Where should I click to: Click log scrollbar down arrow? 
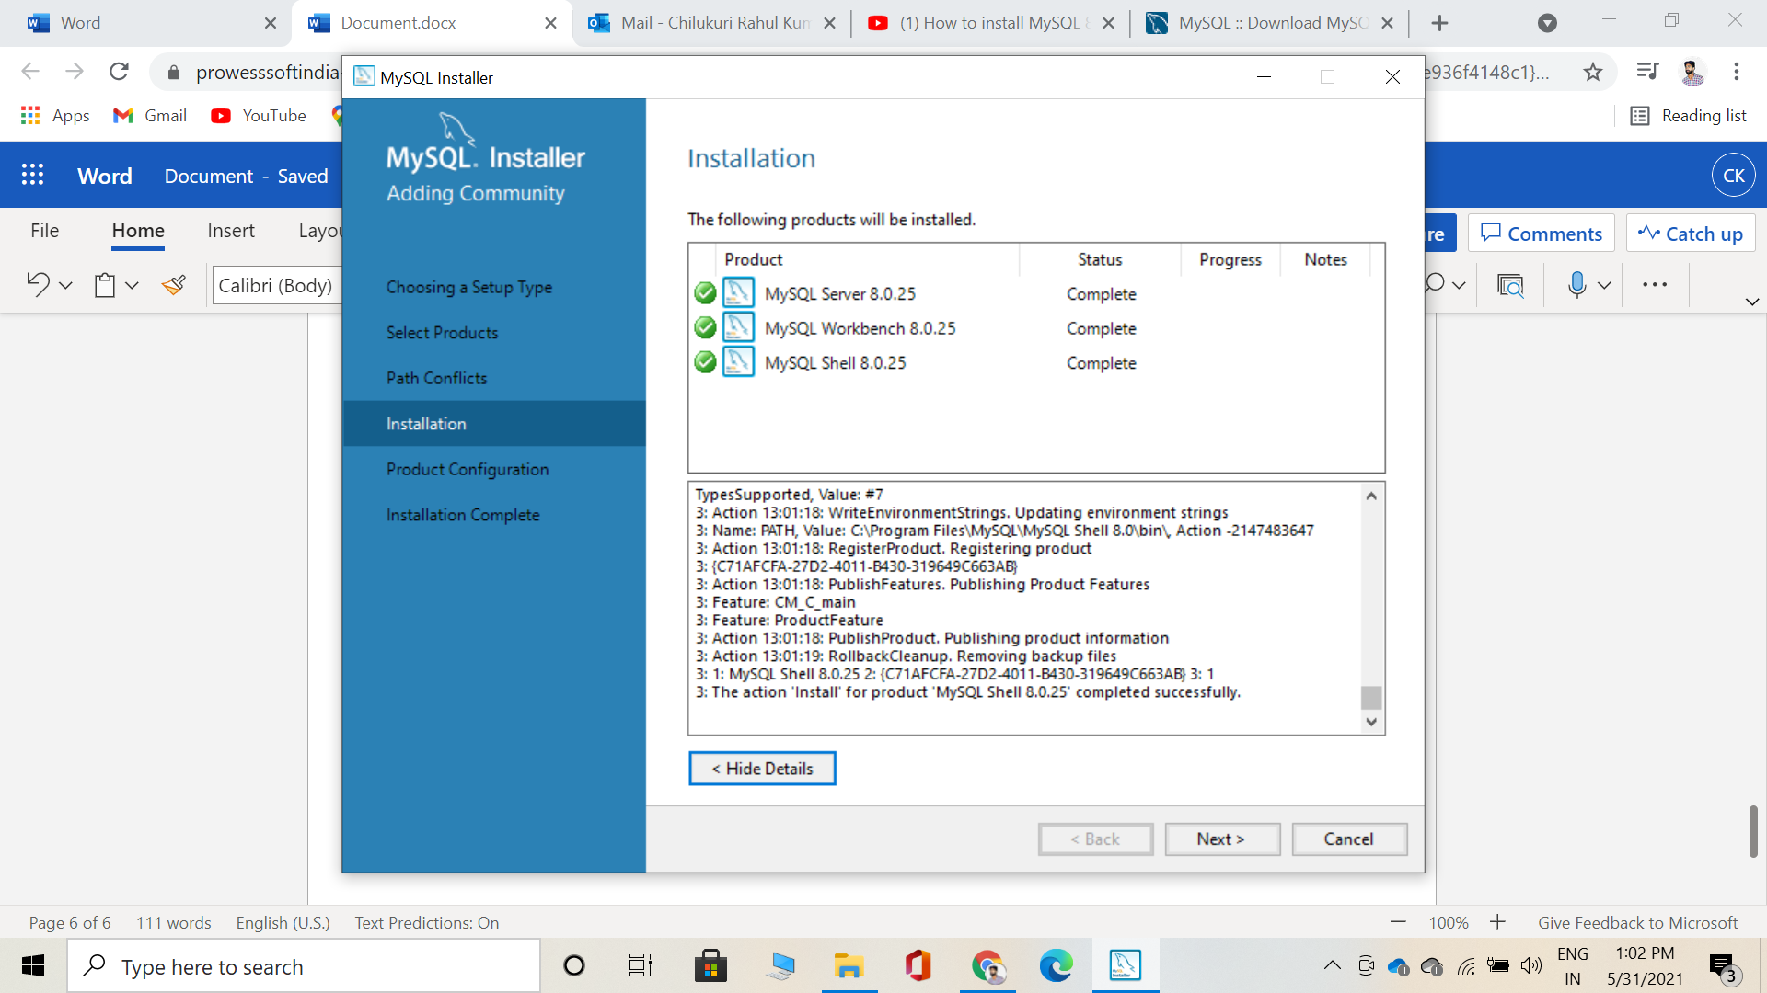1371,722
